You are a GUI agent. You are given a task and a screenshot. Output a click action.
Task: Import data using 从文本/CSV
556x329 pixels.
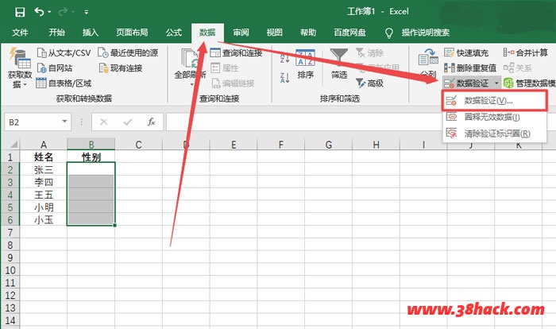coord(64,52)
